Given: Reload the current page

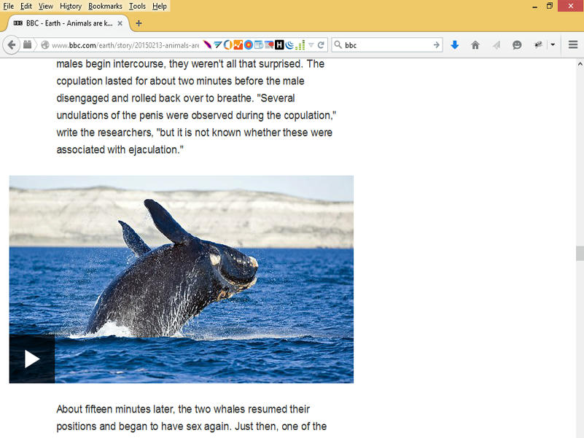Looking at the screenshot, I should click(321, 45).
